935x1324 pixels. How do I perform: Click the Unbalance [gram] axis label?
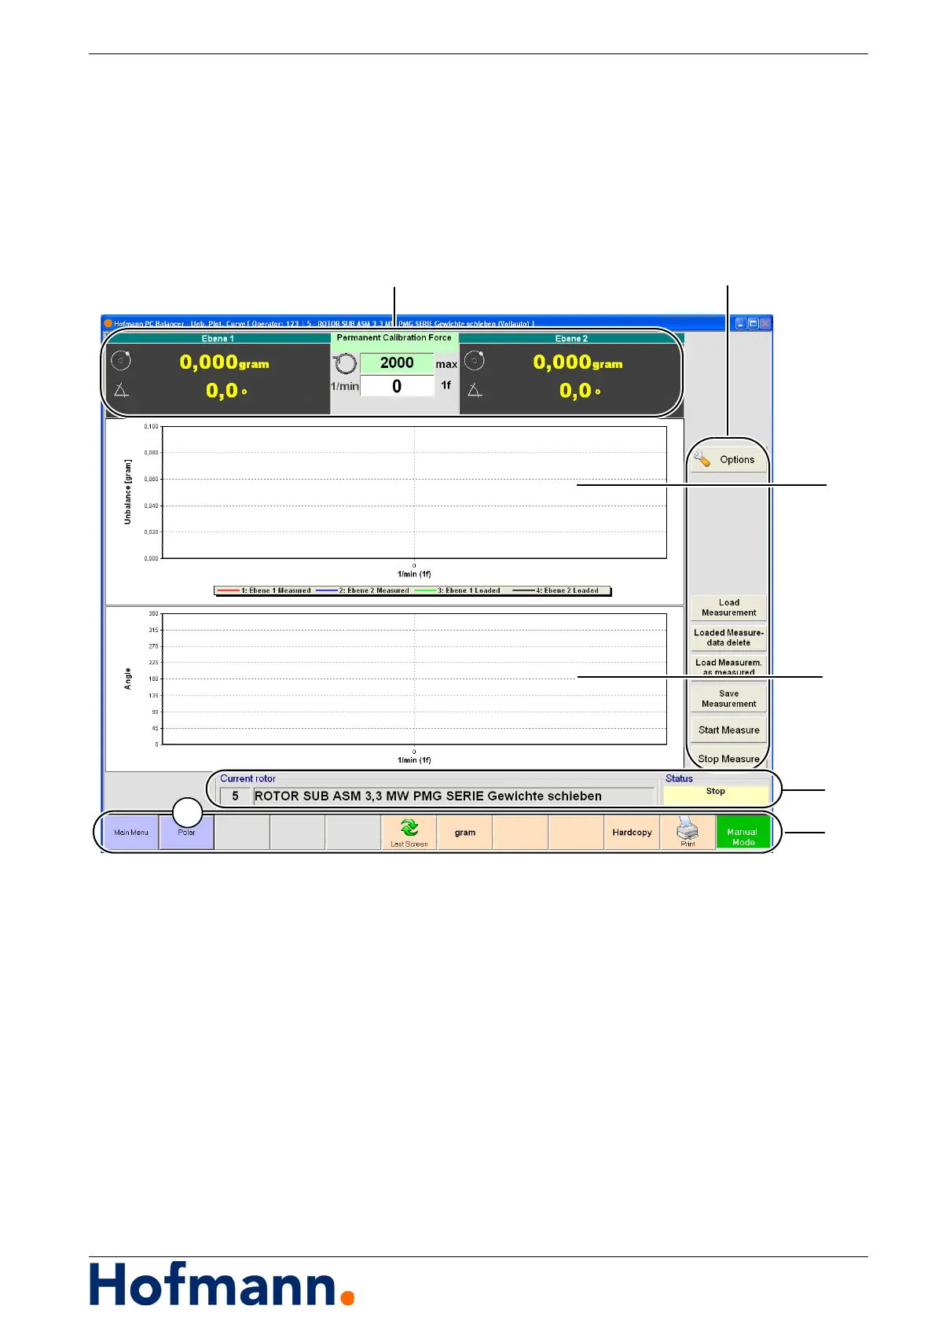(x=128, y=492)
